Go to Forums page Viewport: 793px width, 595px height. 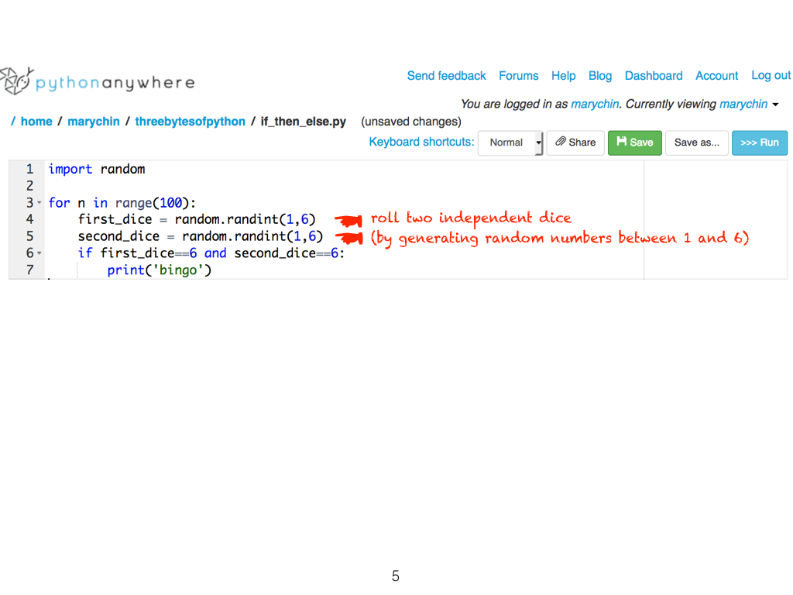(518, 76)
